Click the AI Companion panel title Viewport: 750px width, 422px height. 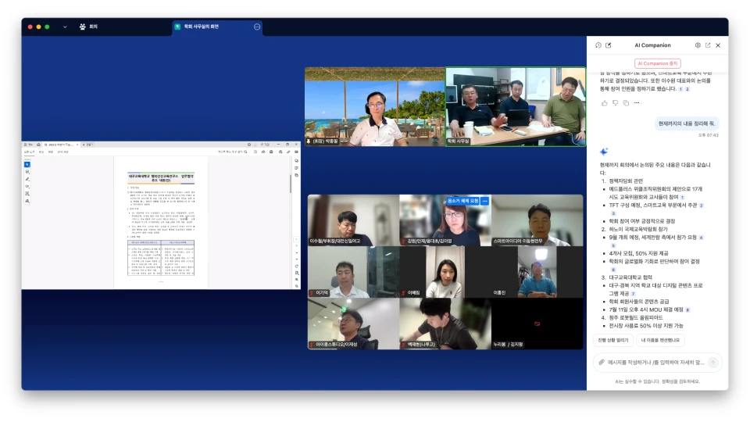tap(652, 45)
